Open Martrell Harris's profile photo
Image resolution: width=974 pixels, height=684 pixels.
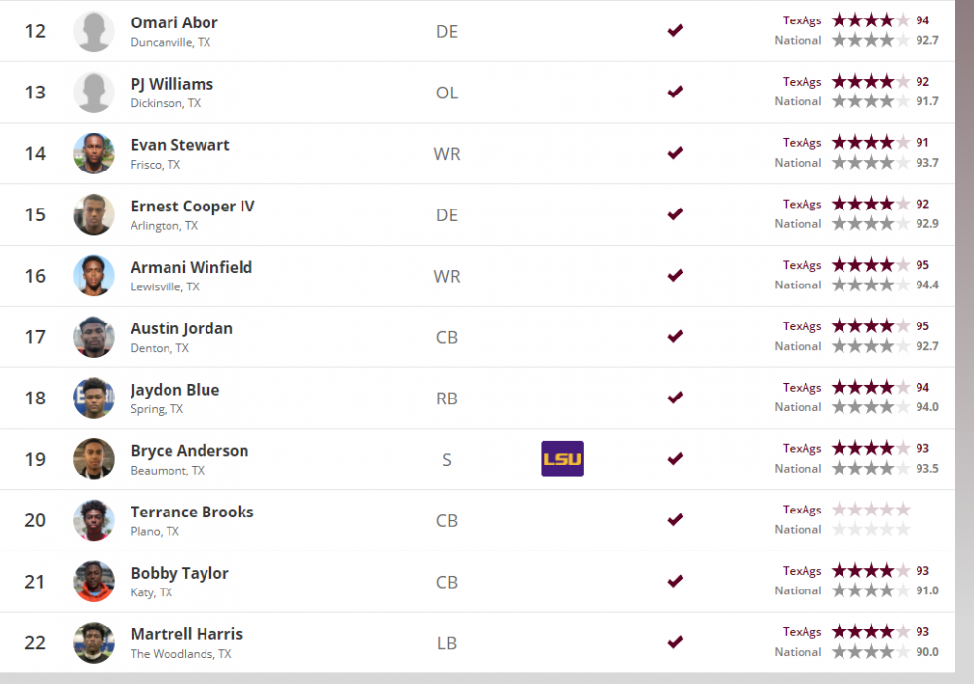(x=94, y=642)
